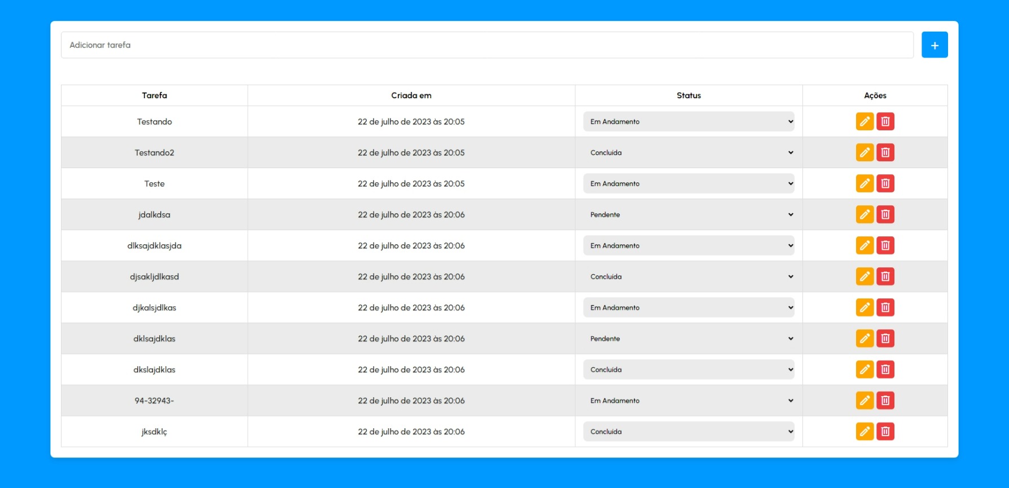Delete the 94-32943- task

coord(885,401)
